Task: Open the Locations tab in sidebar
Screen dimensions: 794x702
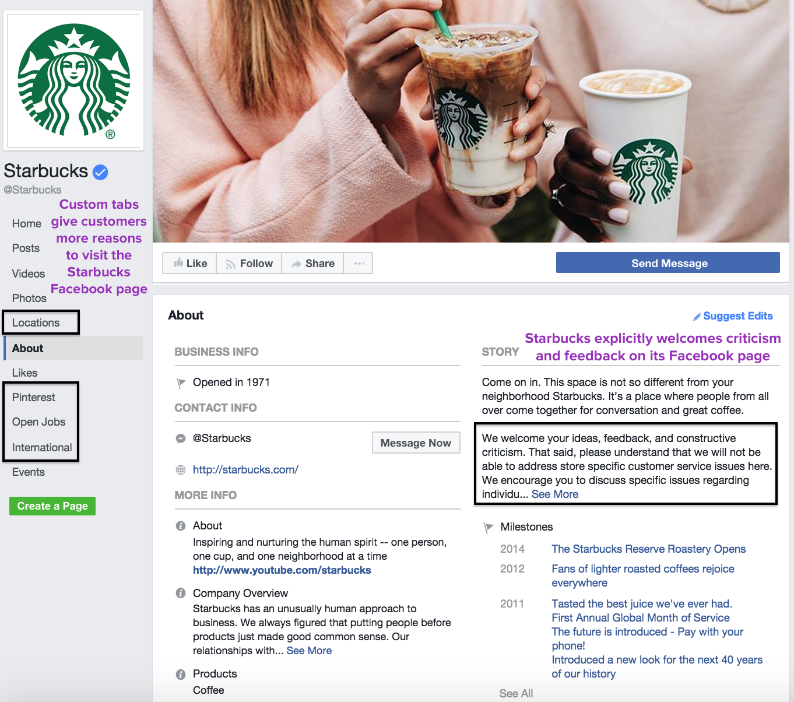Action: tap(36, 322)
